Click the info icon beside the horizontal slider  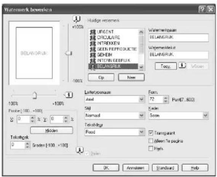coord(68,95)
